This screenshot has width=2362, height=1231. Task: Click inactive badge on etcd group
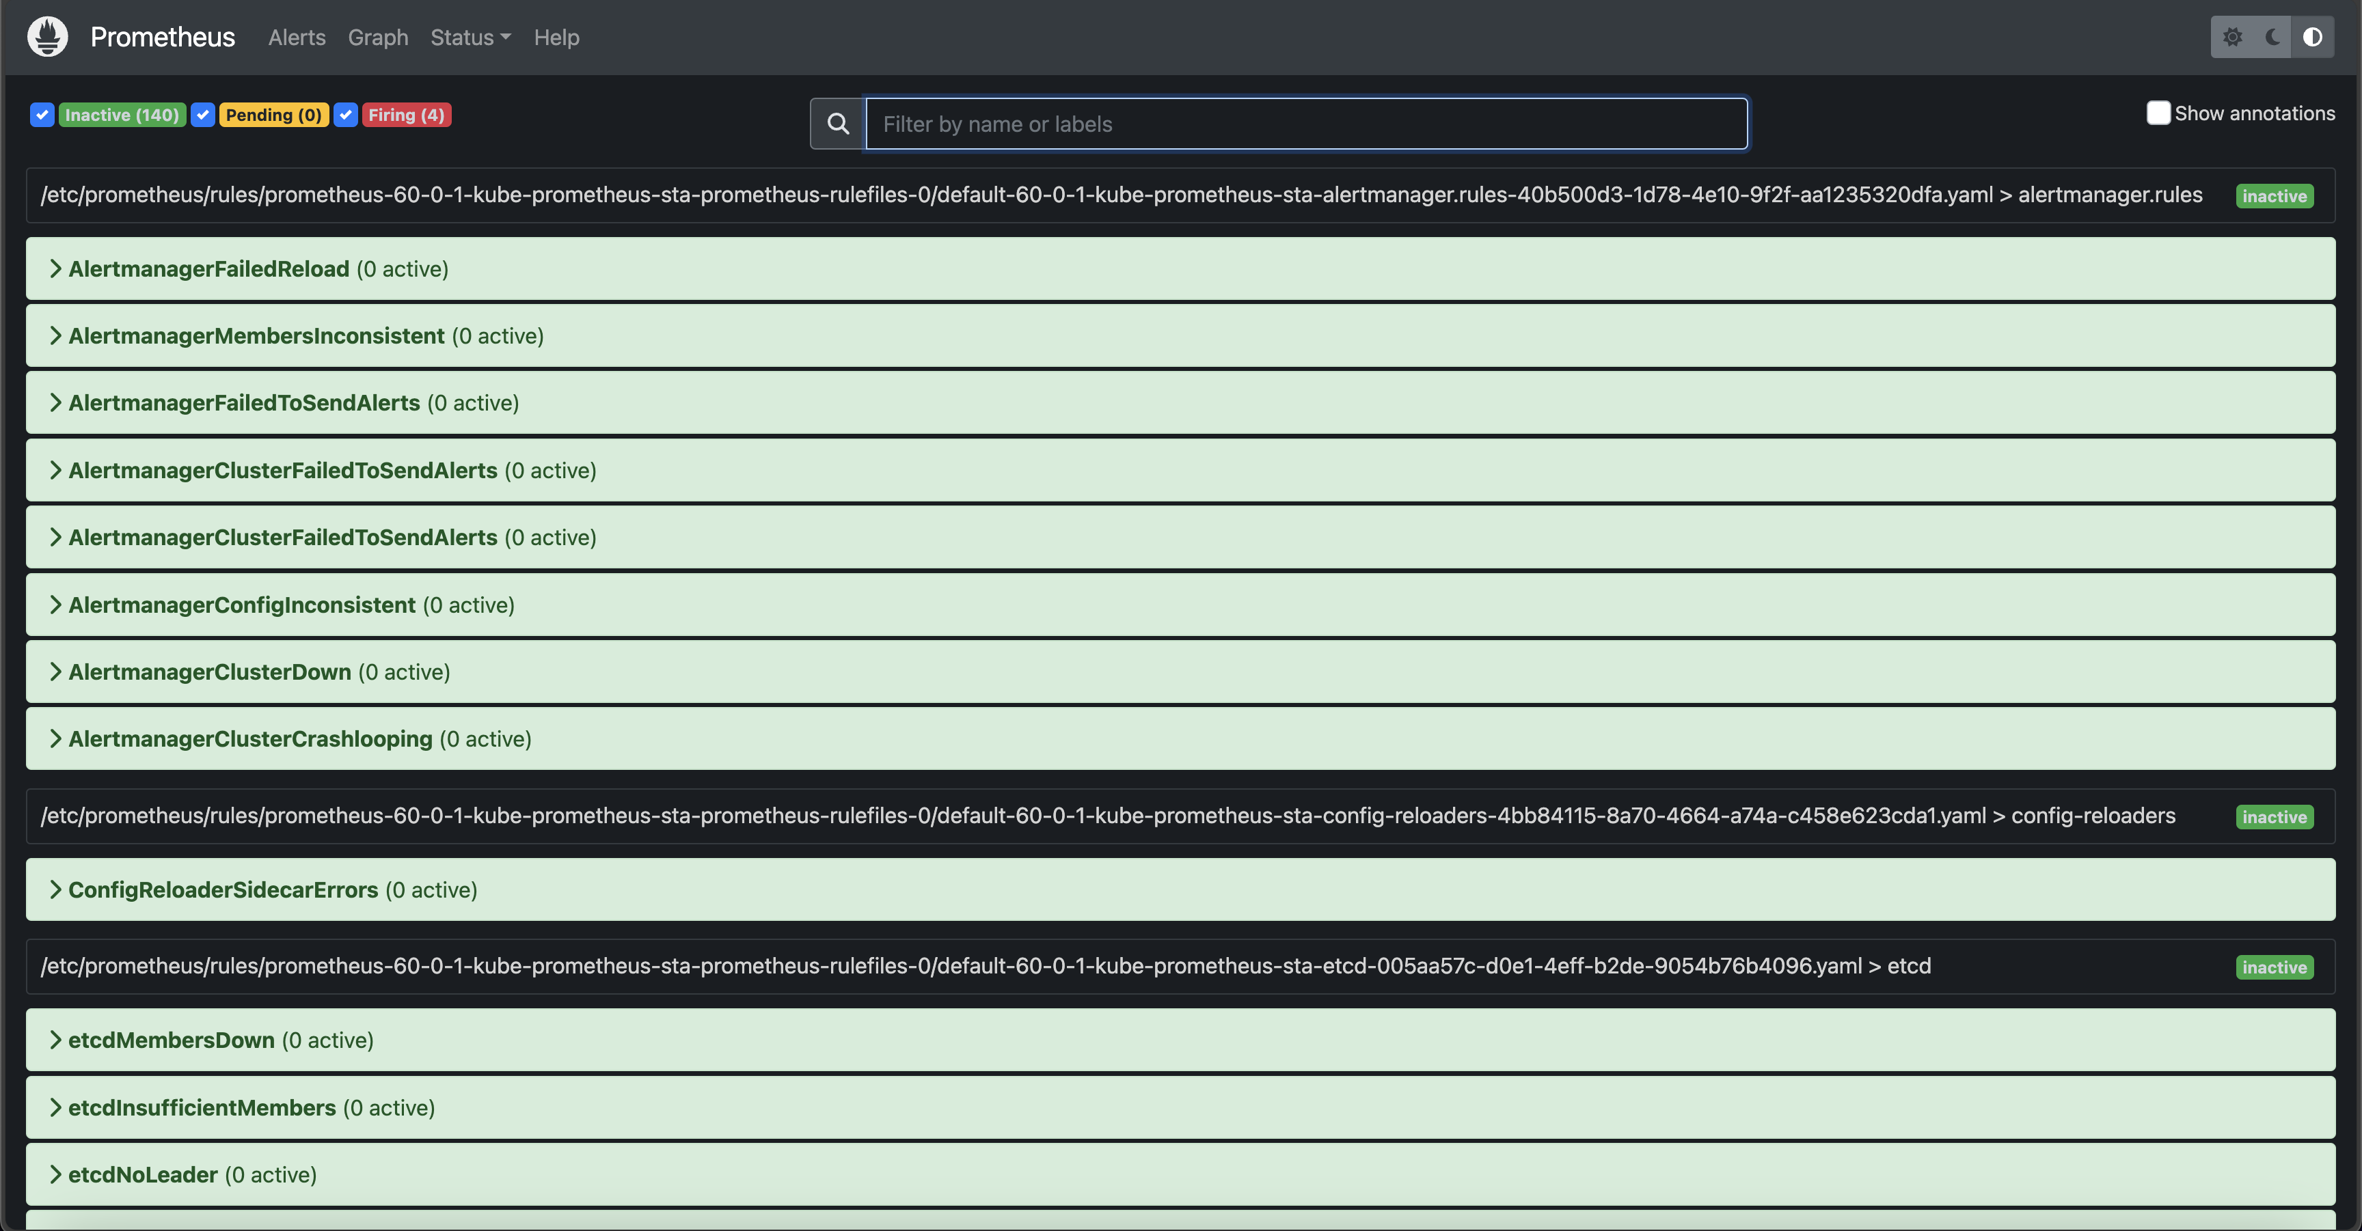click(2274, 967)
